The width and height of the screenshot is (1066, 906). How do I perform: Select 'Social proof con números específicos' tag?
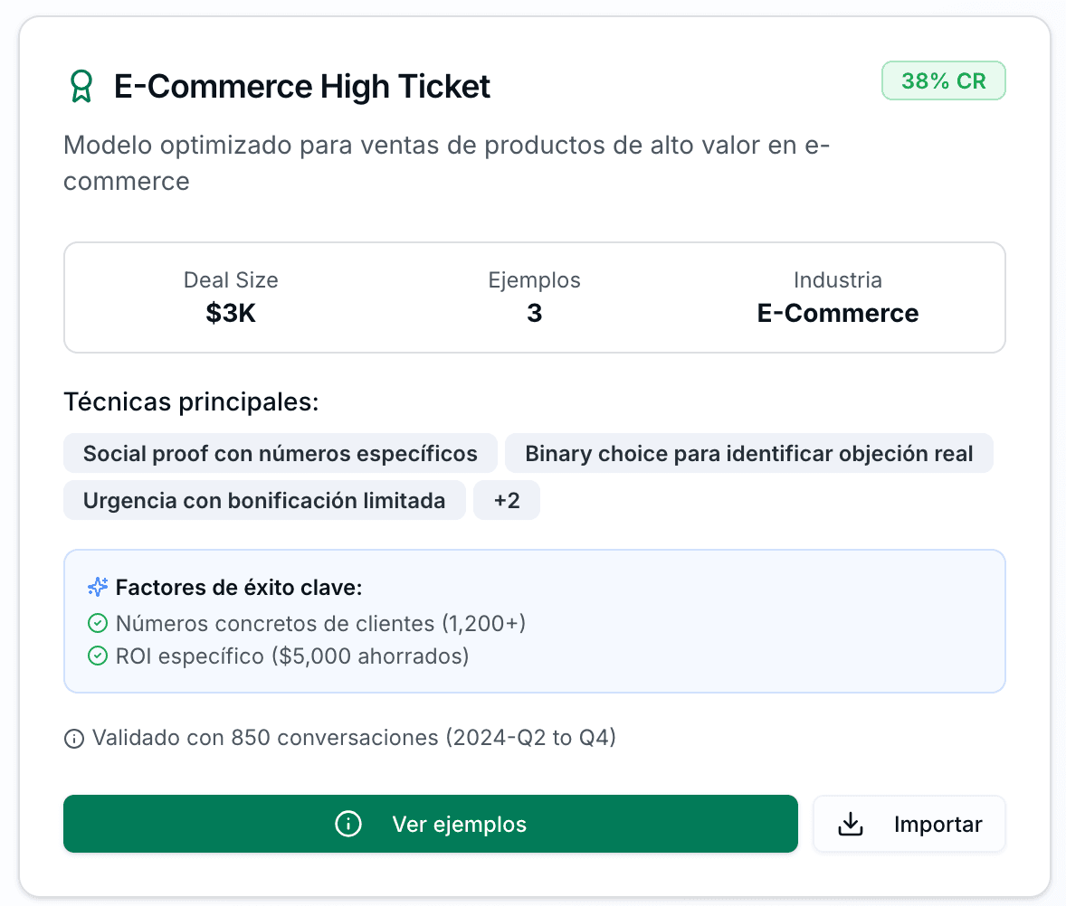tap(281, 453)
